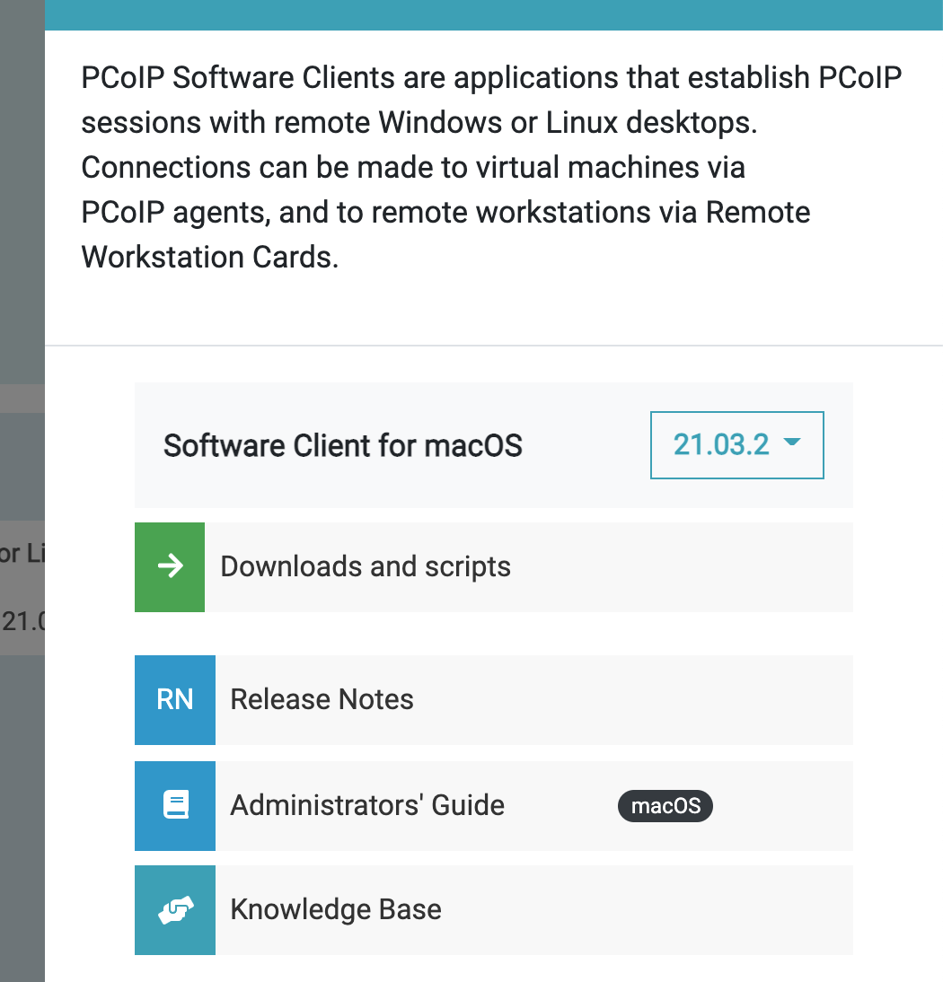Select the Release Notes row icon square
943x982 pixels.
(x=174, y=700)
